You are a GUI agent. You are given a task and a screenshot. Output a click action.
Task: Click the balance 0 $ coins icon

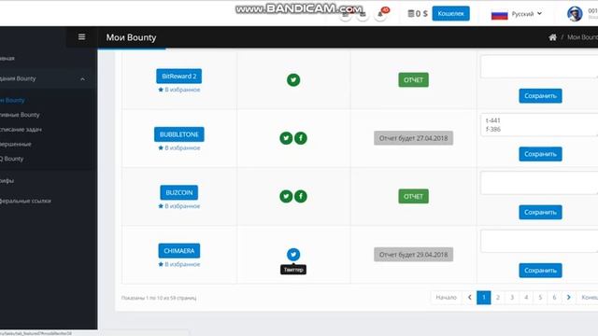tap(411, 14)
